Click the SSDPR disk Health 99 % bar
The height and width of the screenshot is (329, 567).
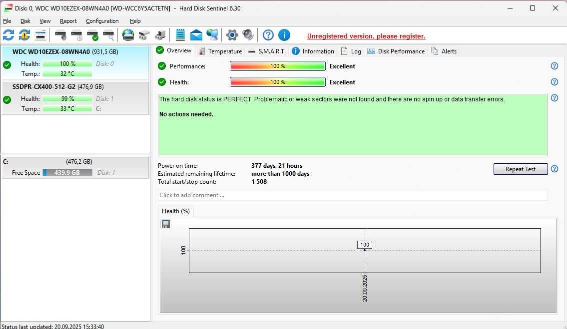coord(67,99)
